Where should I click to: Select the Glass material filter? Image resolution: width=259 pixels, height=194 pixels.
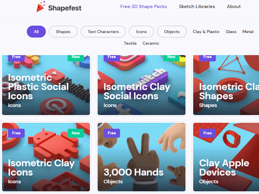pyautogui.click(x=231, y=32)
